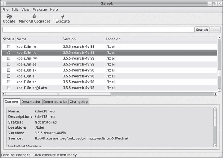Image resolution: width=223 pixels, height=158 pixels.
Task: Click the Mark All Upgrades icon
Action: 35,16
